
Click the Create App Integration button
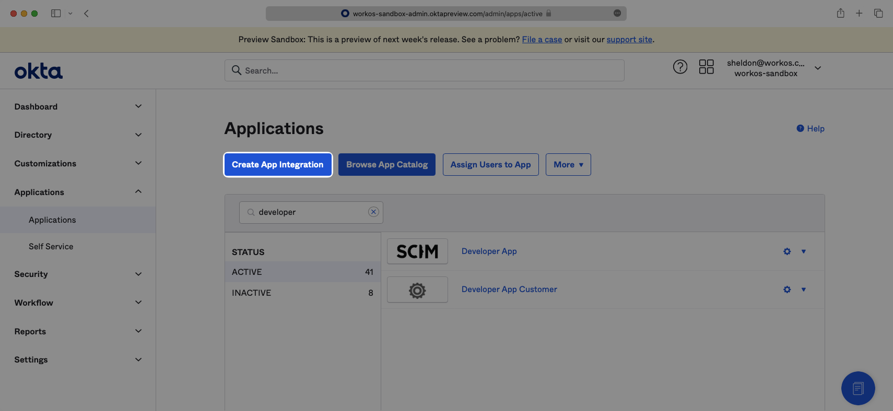[278, 165]
